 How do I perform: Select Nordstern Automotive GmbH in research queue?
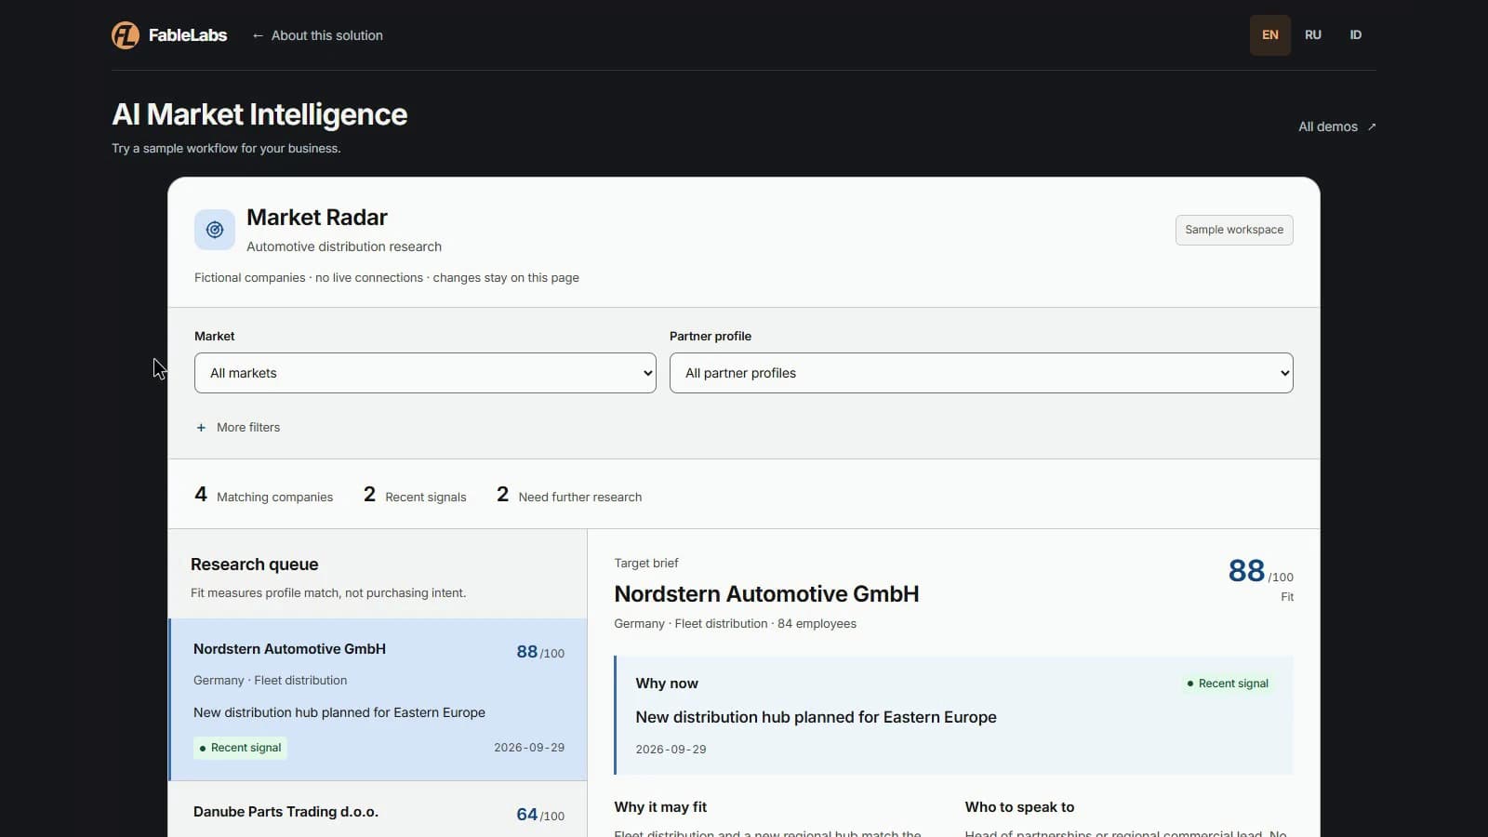click(x=378, y=699)
